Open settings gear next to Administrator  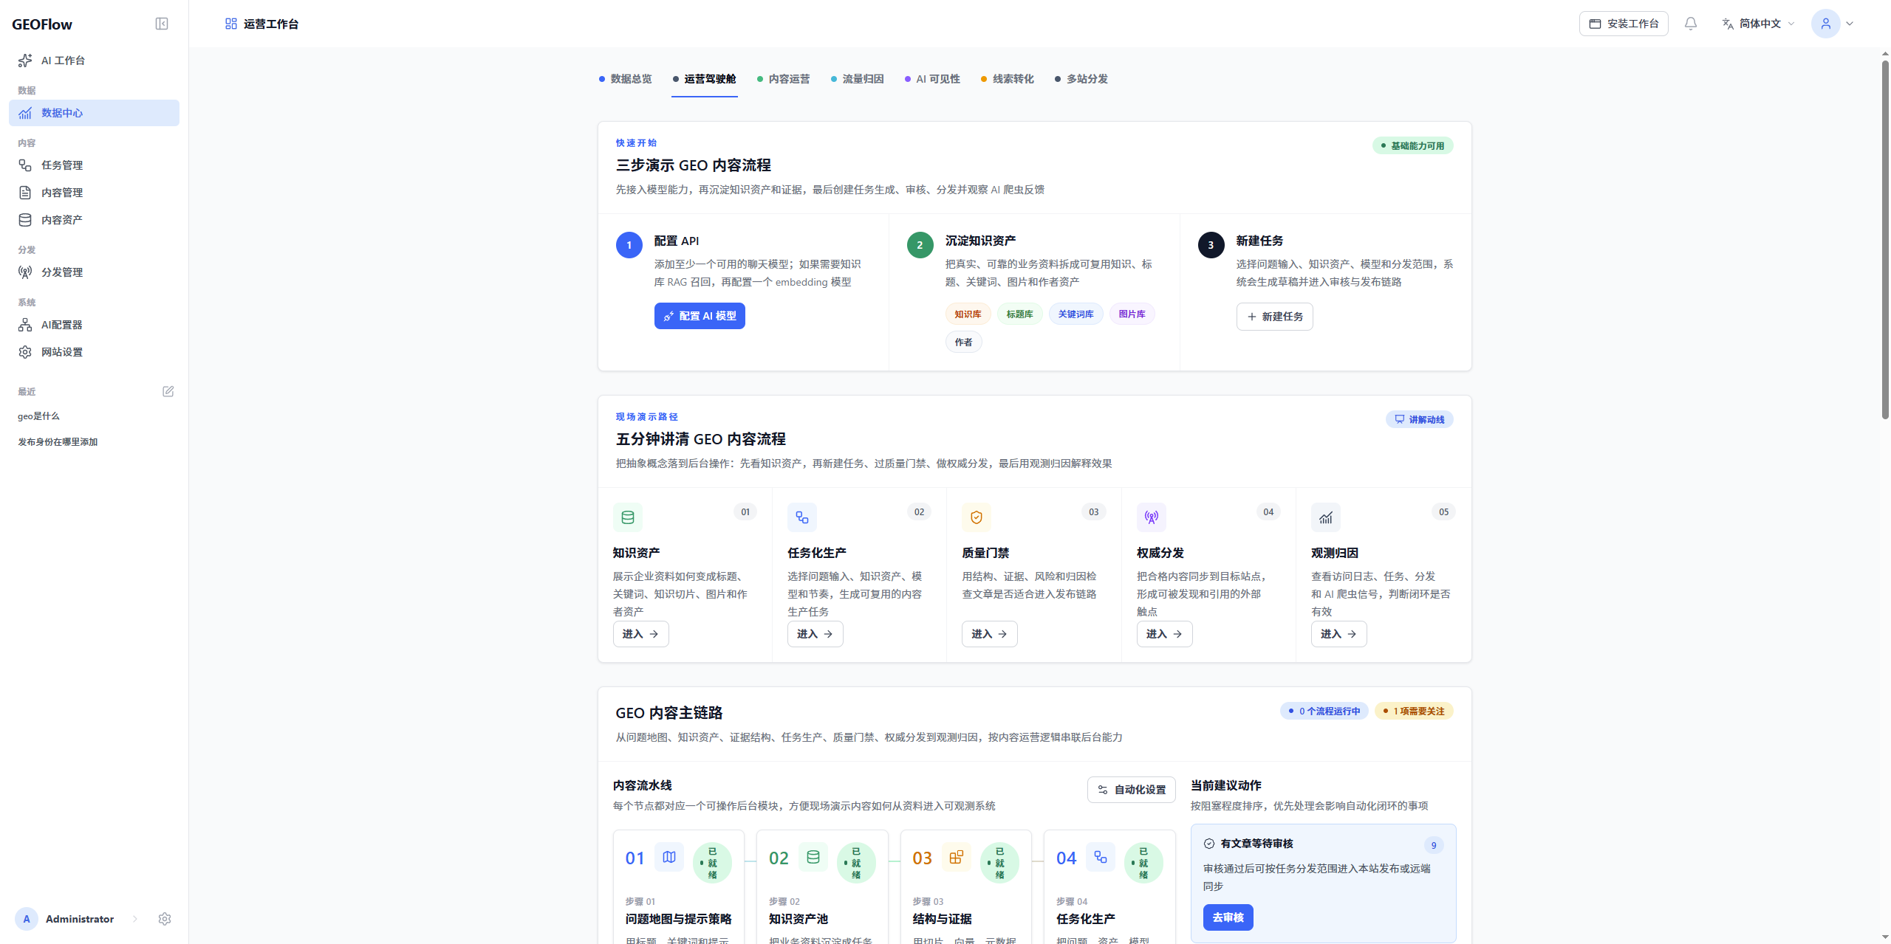pyautogui.click(x=165, y=919)
